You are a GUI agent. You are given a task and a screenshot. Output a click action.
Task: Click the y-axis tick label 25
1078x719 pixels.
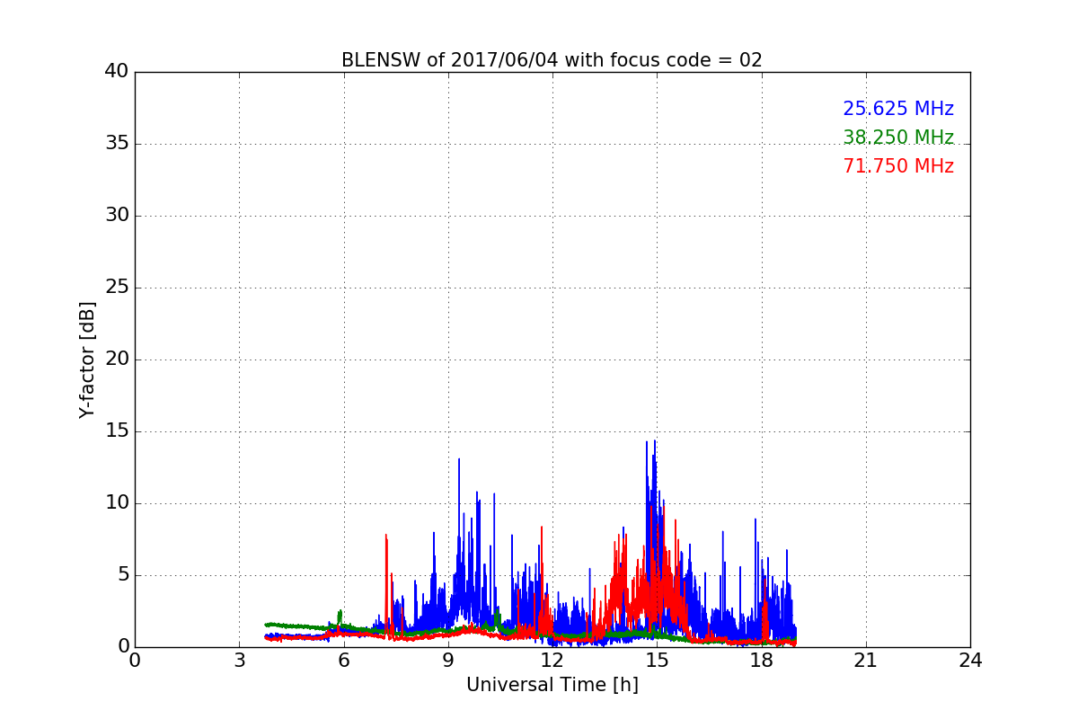(117, 288)
